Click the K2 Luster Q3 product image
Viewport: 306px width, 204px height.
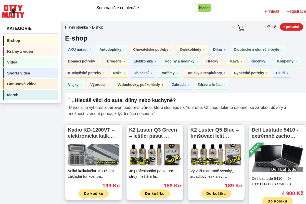155,155
